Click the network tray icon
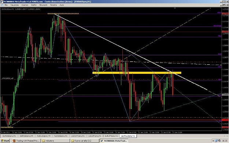The width and height of the screenshot is (229, 143). coord(216,141)
